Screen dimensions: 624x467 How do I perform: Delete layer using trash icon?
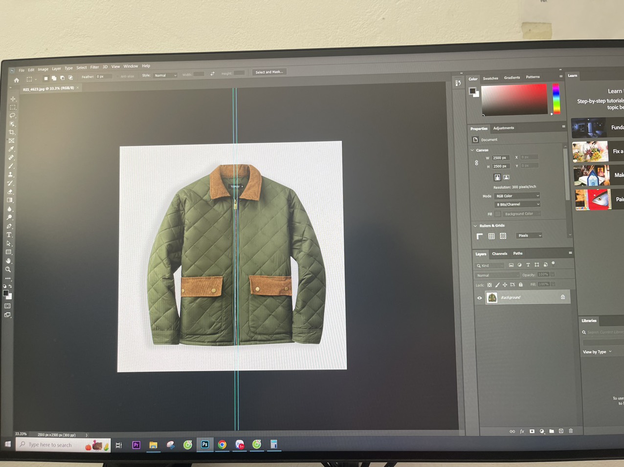[x=570, y=431]
